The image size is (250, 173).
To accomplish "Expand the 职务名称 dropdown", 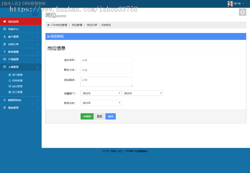I will (101, 103).
